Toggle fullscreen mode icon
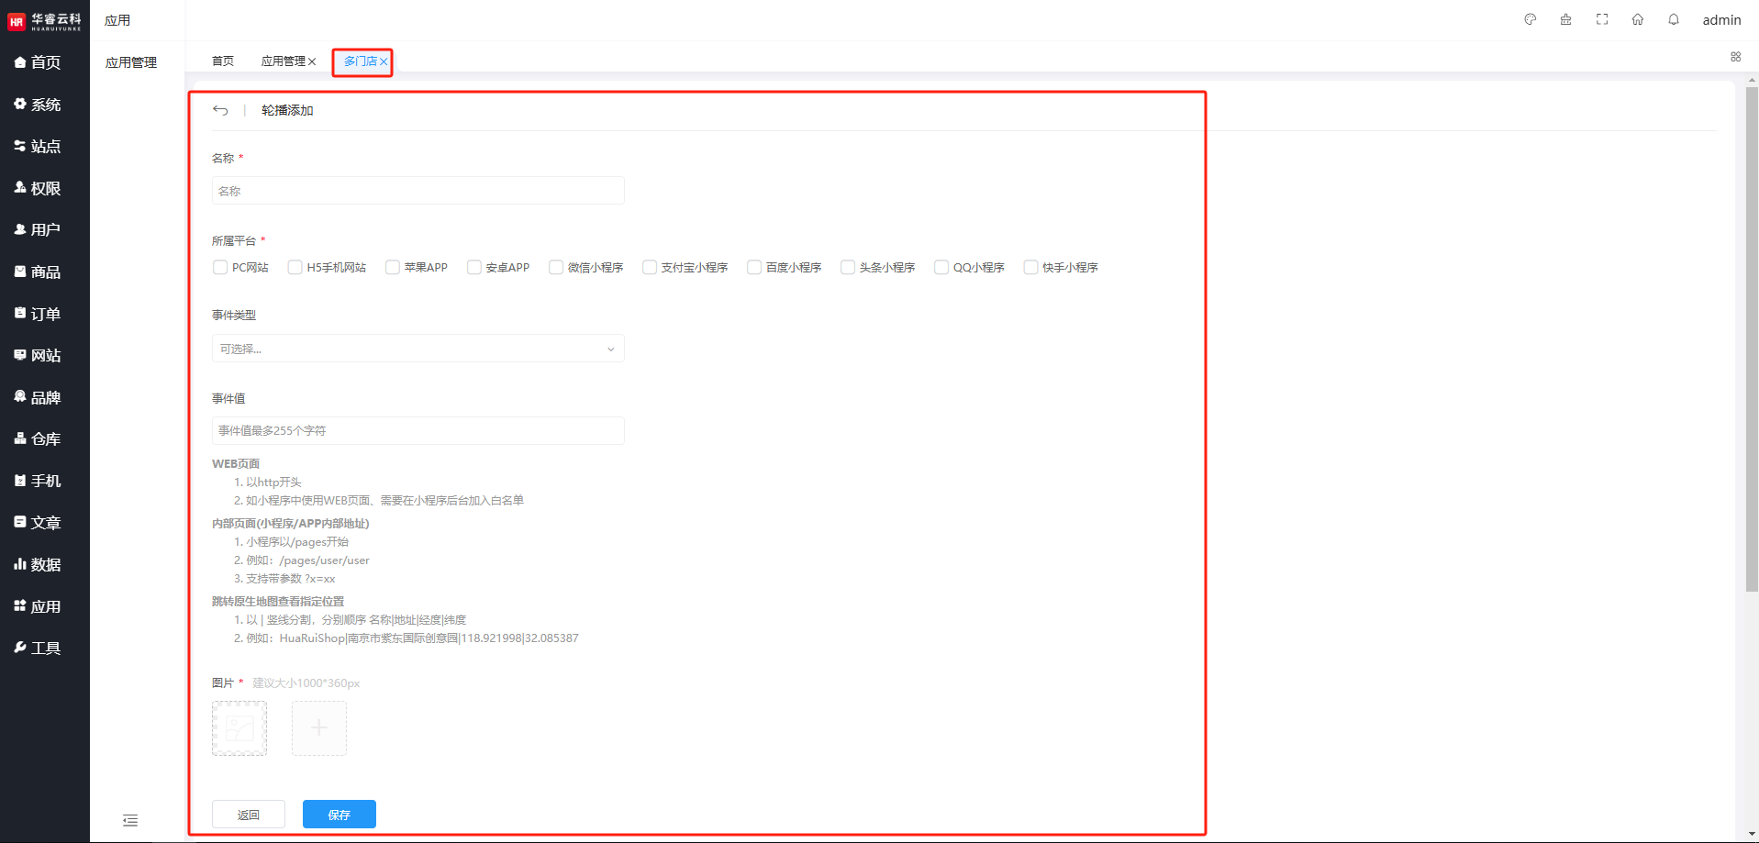The image size is (1759, 843). (x=1602, y=19)
